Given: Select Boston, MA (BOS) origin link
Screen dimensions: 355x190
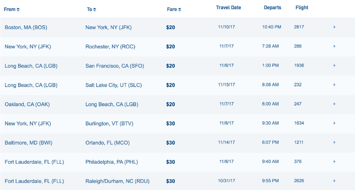Looking at the screenshot, I should [26, 27].
